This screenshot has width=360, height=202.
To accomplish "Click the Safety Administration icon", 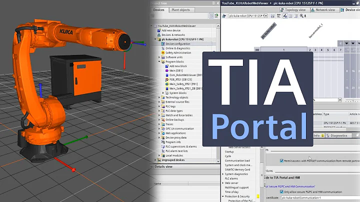I will 163,53.
